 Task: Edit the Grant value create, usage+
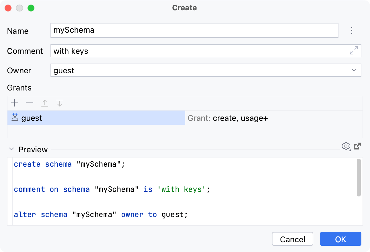[240, 118]
